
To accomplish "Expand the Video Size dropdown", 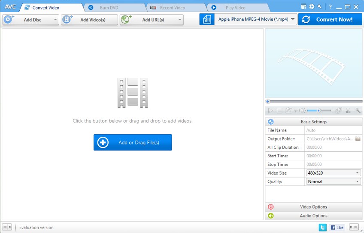I will tap(334, 173).
